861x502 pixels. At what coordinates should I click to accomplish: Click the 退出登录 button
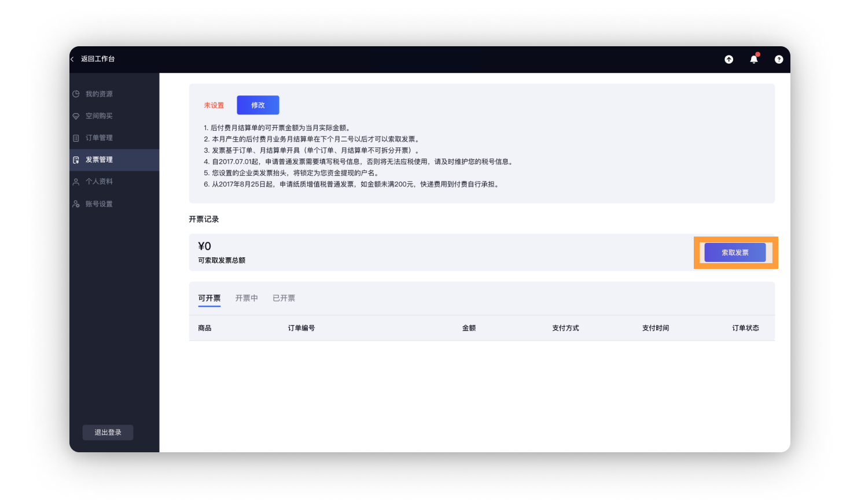point(108,433)
